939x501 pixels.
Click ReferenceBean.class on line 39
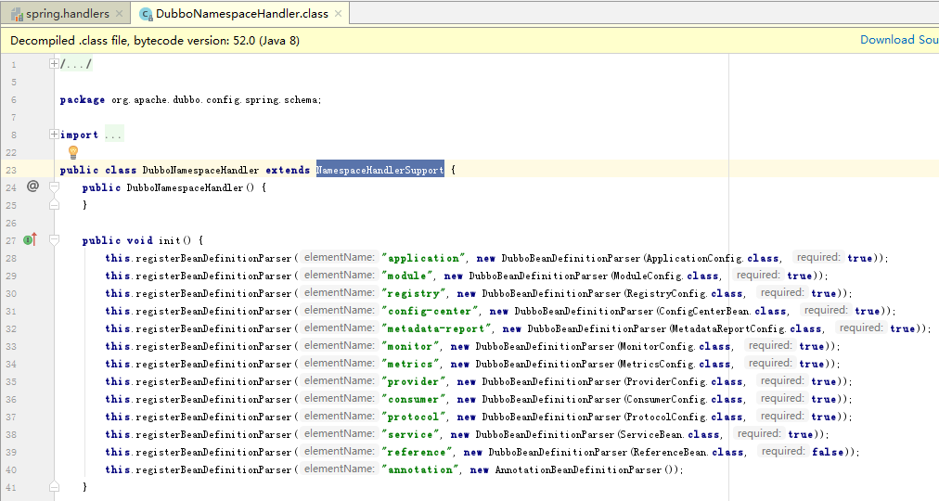(x=688, y=452)
